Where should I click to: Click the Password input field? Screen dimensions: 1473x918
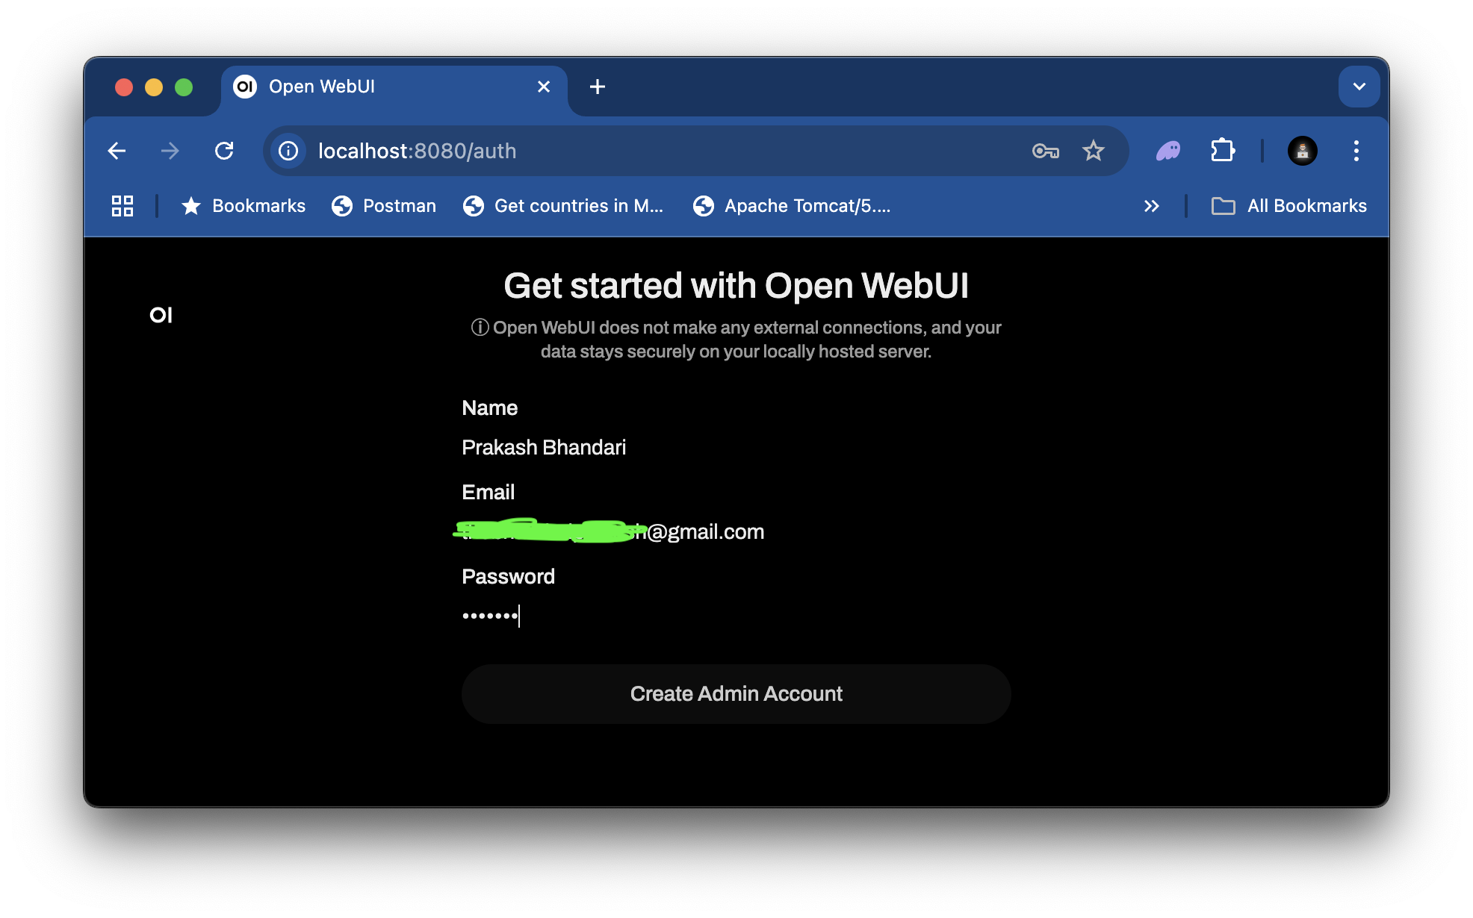click(736, 616)
